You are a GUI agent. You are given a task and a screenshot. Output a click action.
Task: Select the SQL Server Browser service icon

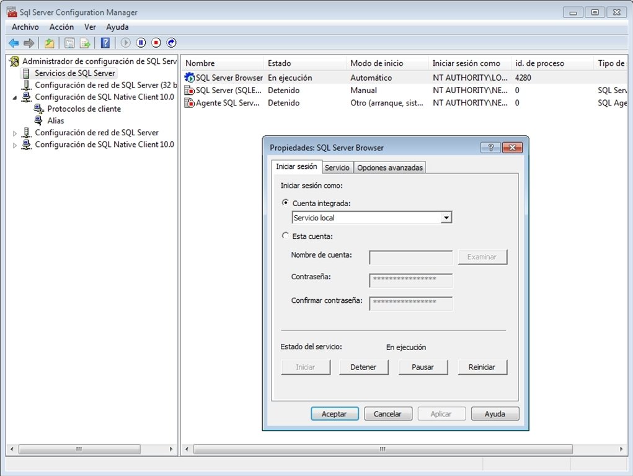[x=189, y=77]
